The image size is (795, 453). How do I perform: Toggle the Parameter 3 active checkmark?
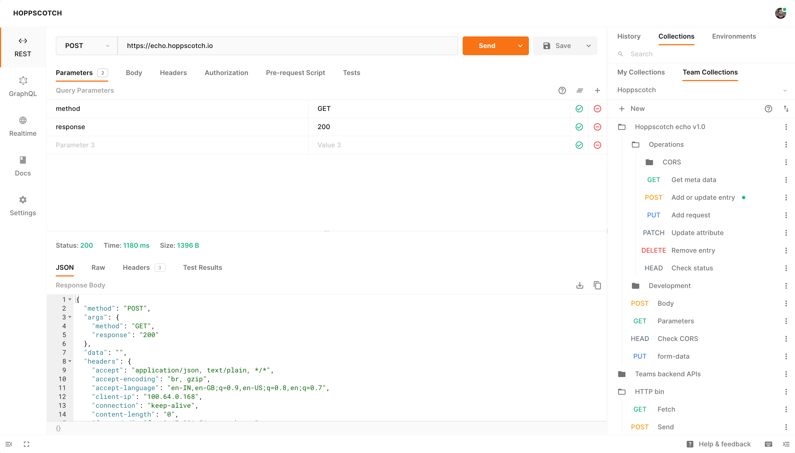point(579,145)
